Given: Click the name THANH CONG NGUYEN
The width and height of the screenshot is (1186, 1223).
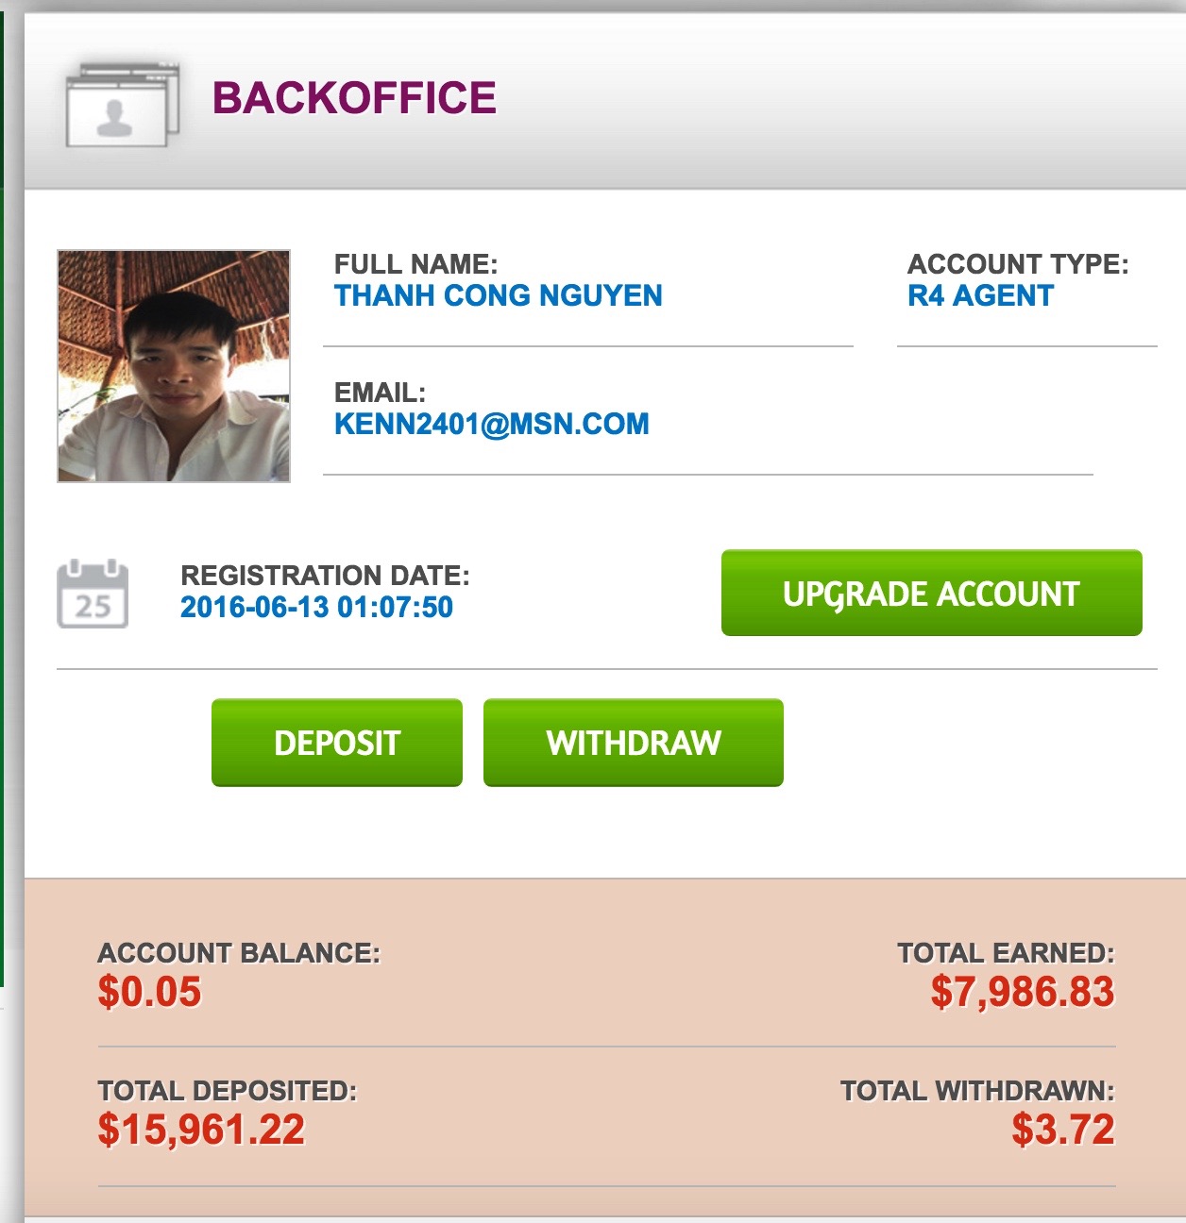Looking at the screenshot, I should pos(498,295).
